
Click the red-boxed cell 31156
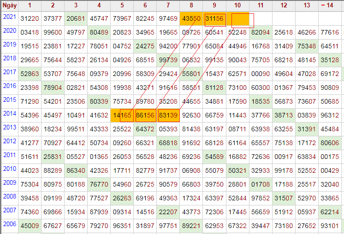[214, 18]
